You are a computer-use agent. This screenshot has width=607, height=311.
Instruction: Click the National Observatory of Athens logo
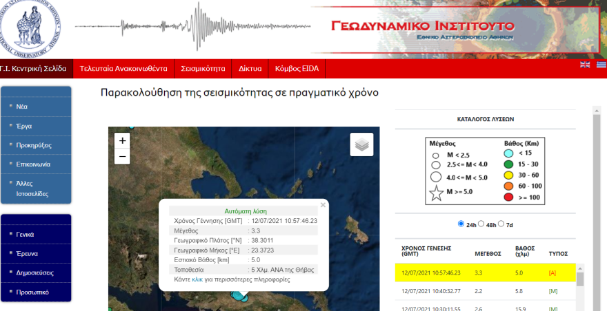(x=30, y=28)
